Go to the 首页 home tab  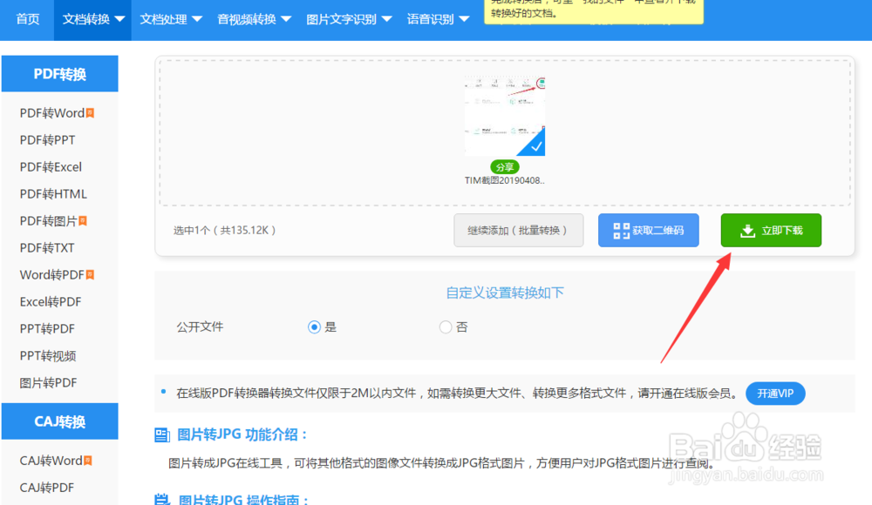pos(28,19)
